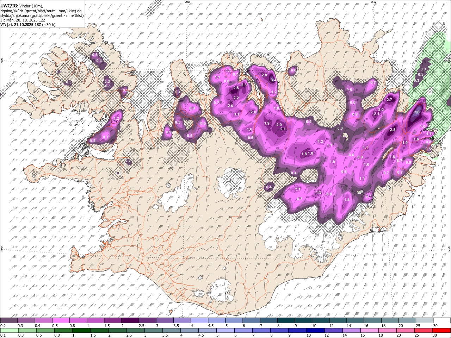Select the 1.7 value label on the map
Screen dimensions: 451x338
coord(237,114)
